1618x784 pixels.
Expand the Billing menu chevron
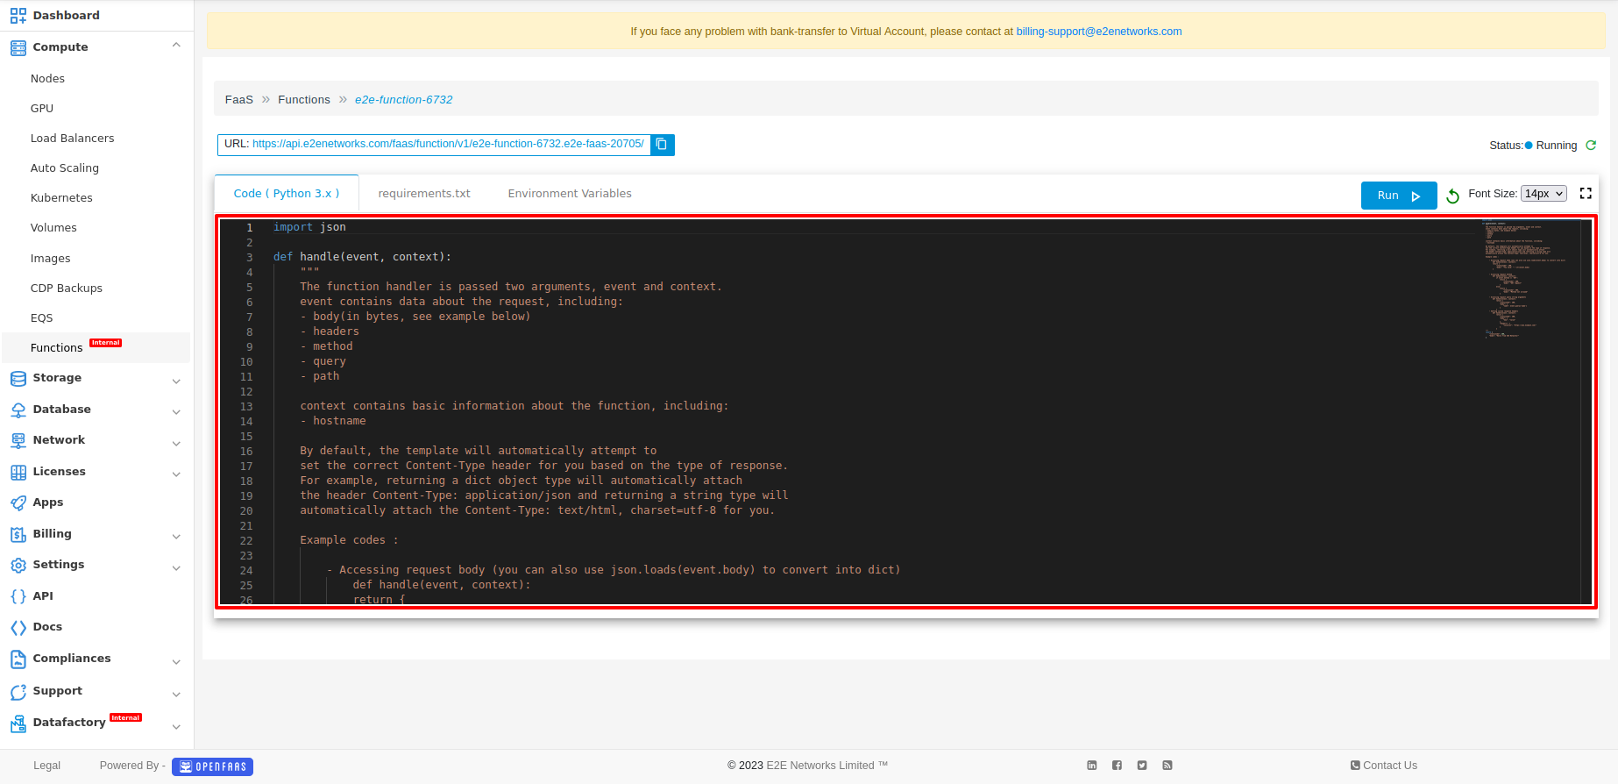(176, 537)
